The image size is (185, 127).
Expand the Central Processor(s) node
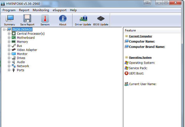(9, 34)
